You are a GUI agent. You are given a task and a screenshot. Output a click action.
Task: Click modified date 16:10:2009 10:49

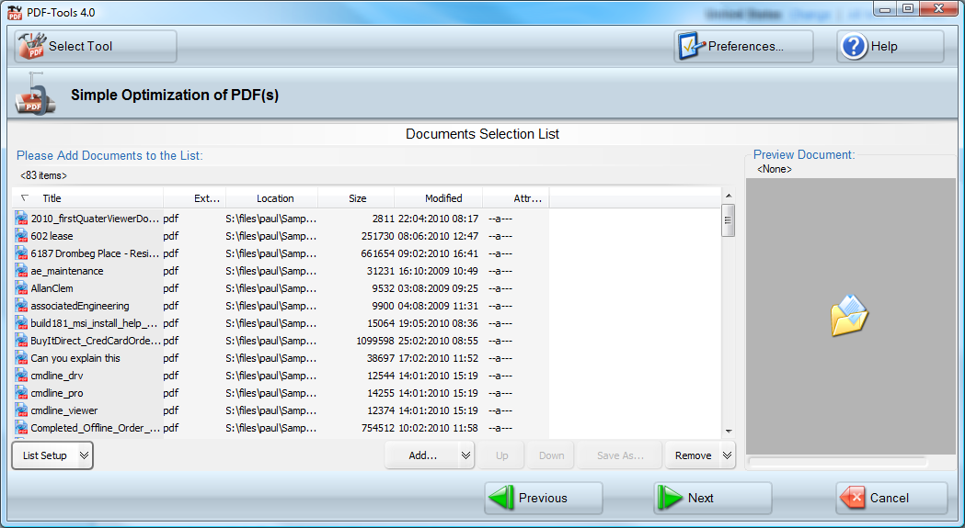pyautogui.click(x=438, y=271)
